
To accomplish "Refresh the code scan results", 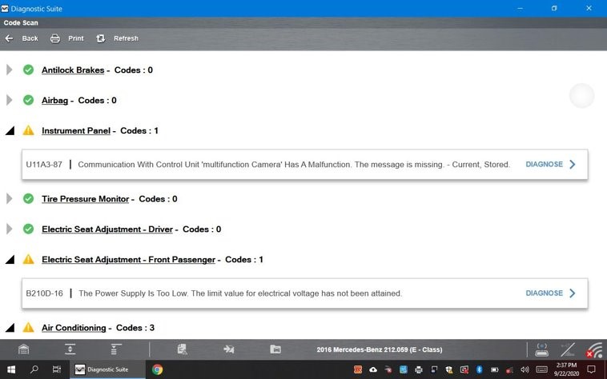I will (x=117, y=38).
